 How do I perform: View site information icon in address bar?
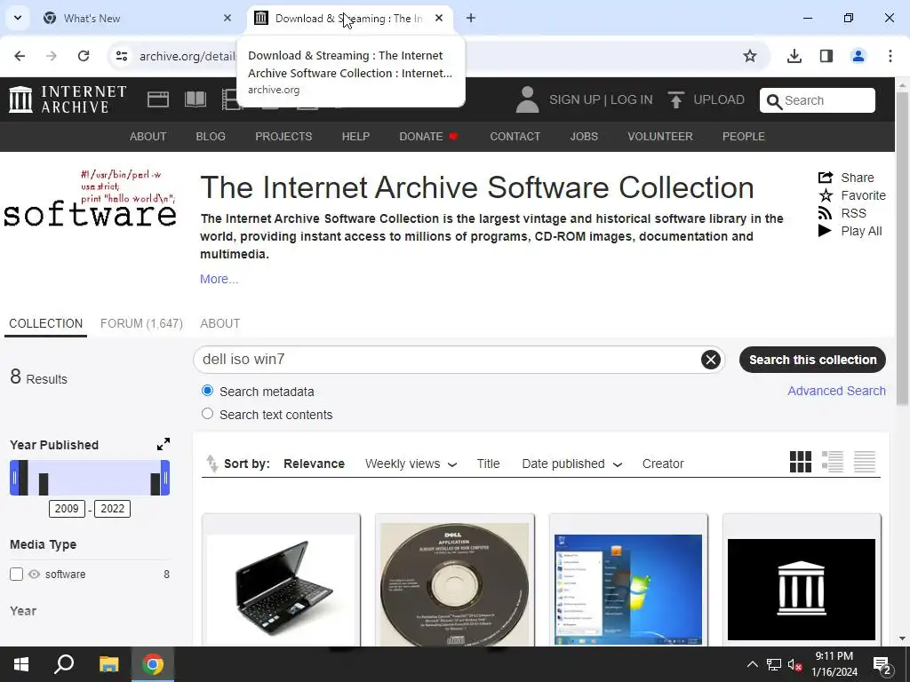[122, 56]
